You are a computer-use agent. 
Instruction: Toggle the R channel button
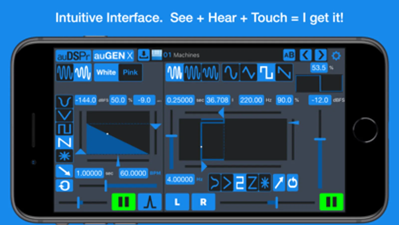203,201
